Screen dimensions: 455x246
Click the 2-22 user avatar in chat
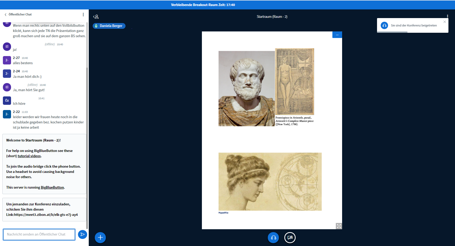[x=7, y=114]
